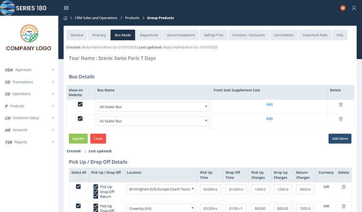Switch to the Departures tab

click(x=149, y=35)
